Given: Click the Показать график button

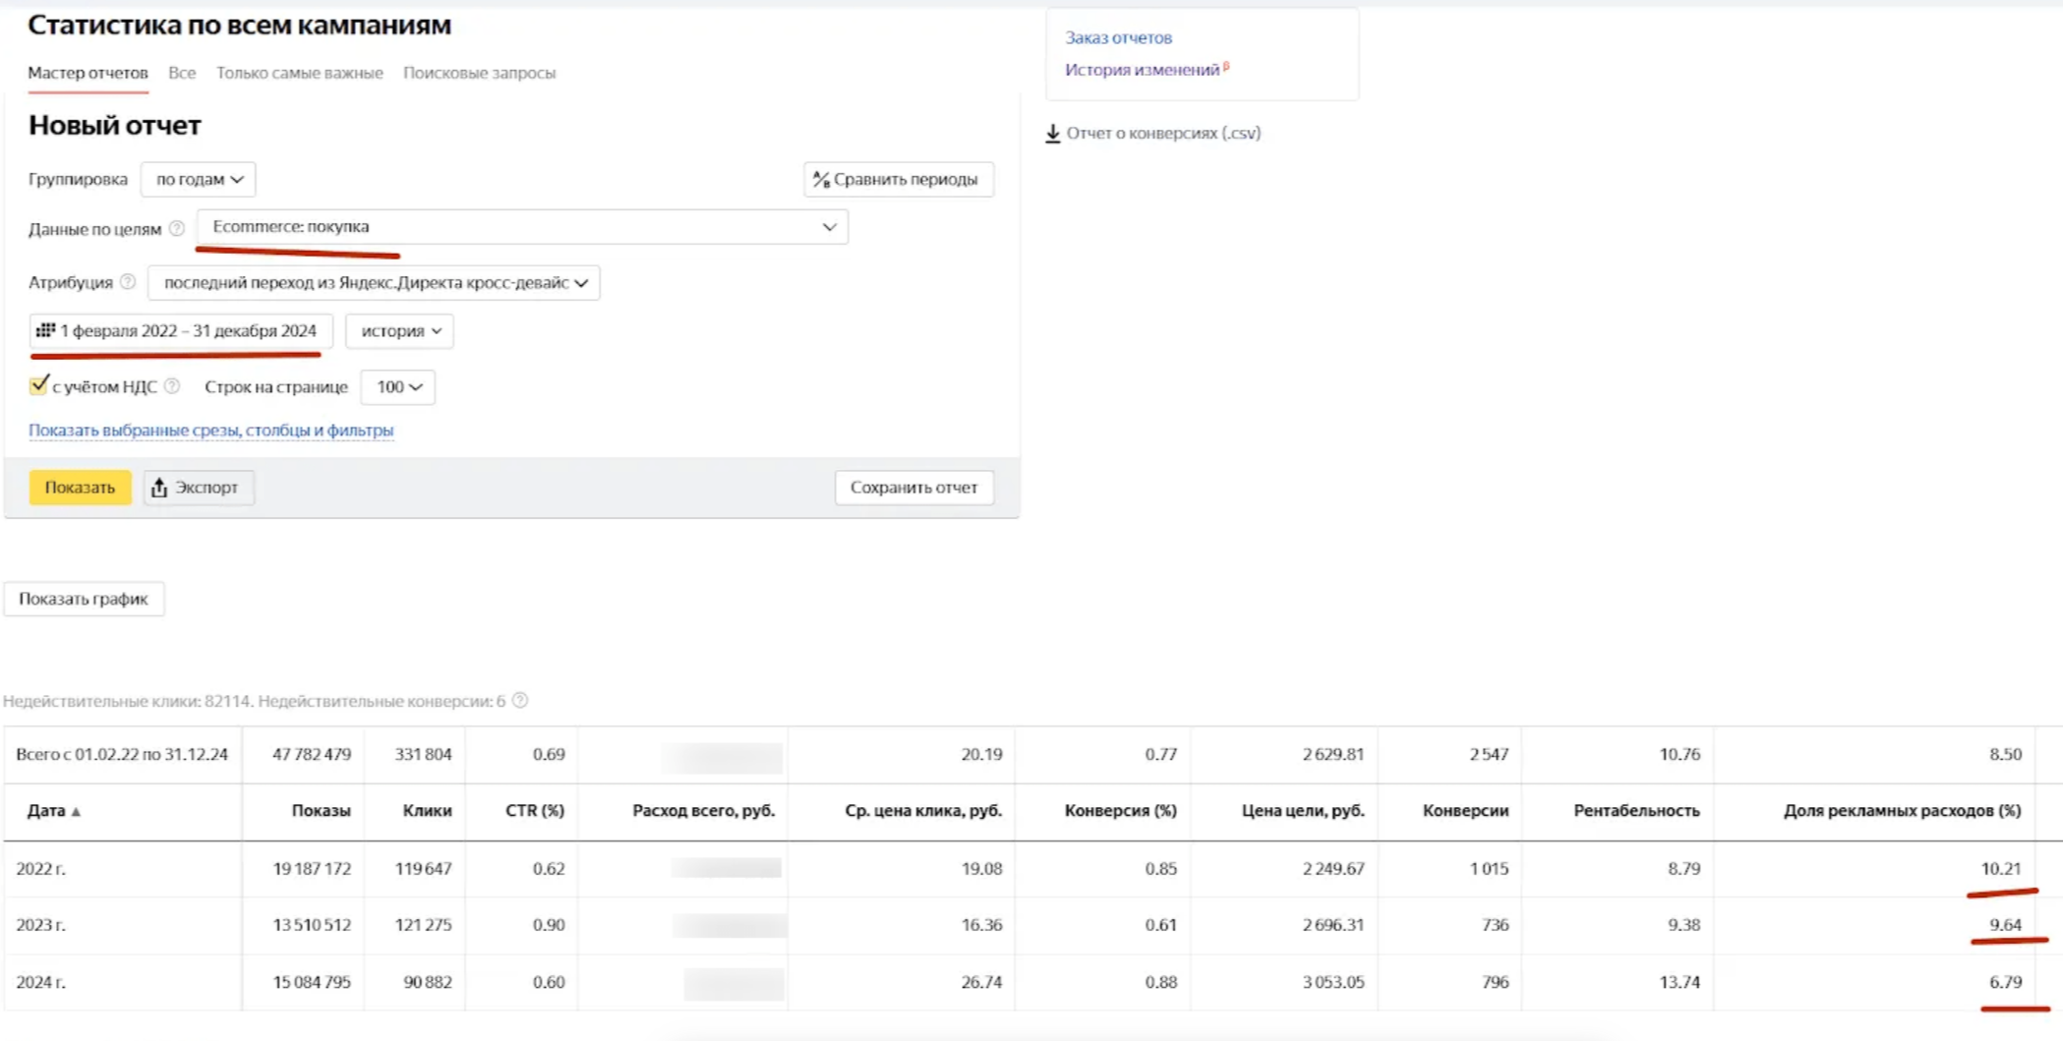Looking at the screenshot, I should tap(84, 599).
